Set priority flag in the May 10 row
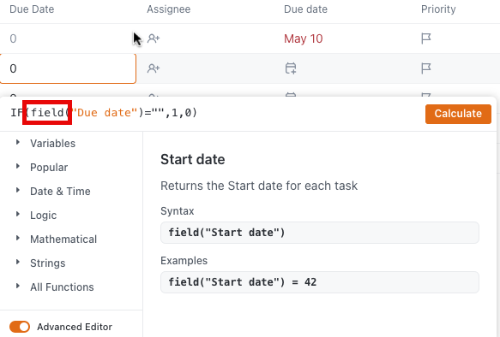The height and width of the screenshot is (337, 500). point(426,38)
